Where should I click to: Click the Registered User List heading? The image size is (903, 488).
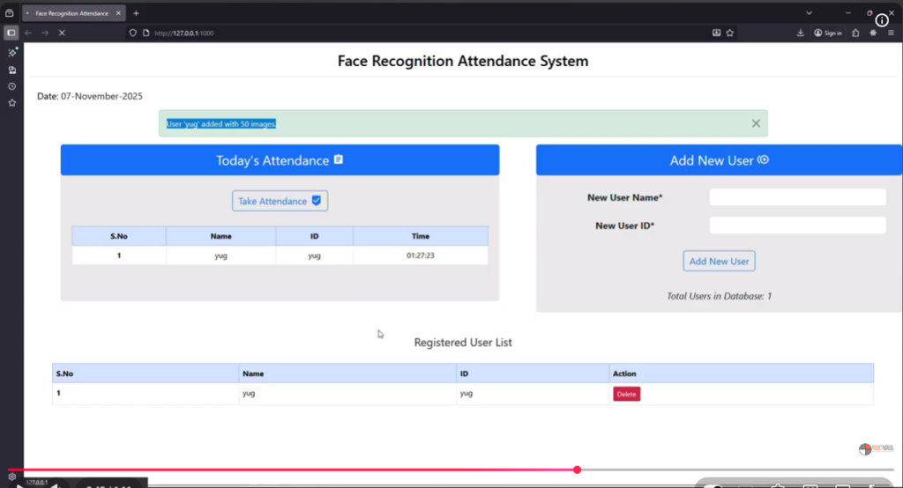[463, 343]
